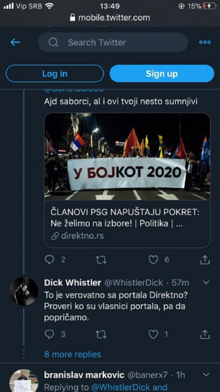Click the retweet icon below the article card

pos(101,260)
